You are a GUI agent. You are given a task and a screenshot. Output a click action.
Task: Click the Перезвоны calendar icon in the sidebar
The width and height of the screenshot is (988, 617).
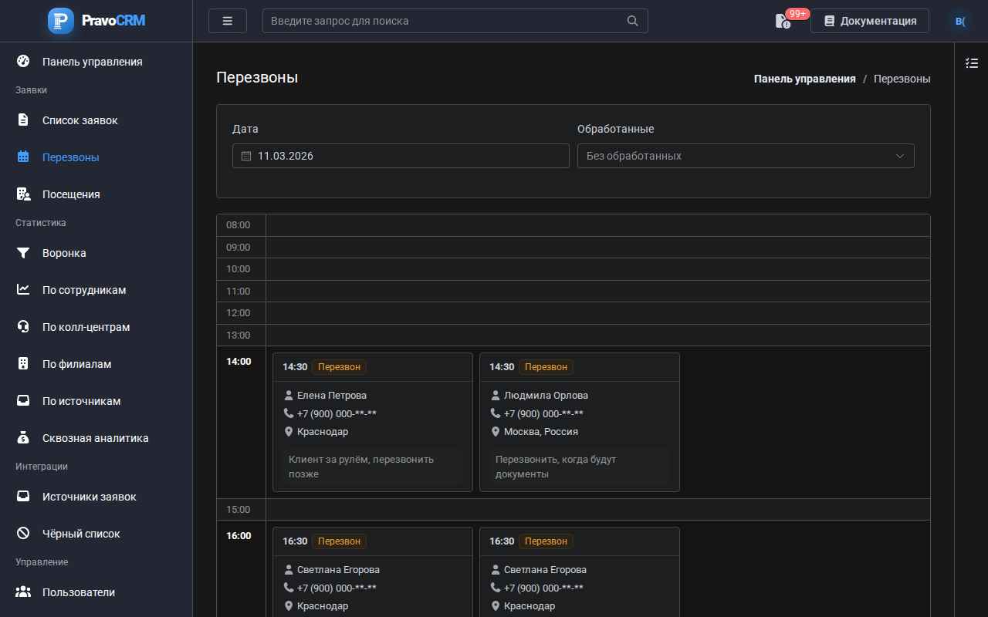[23, 157]
